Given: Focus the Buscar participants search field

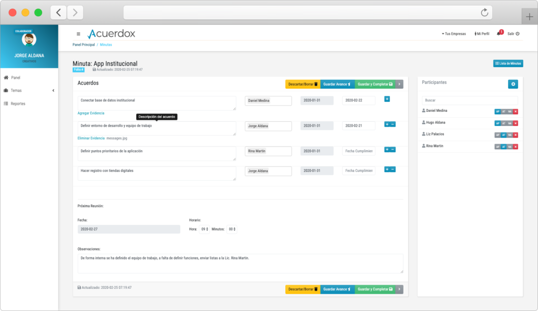Looking at the screenshot, I should tap(470, 100).
